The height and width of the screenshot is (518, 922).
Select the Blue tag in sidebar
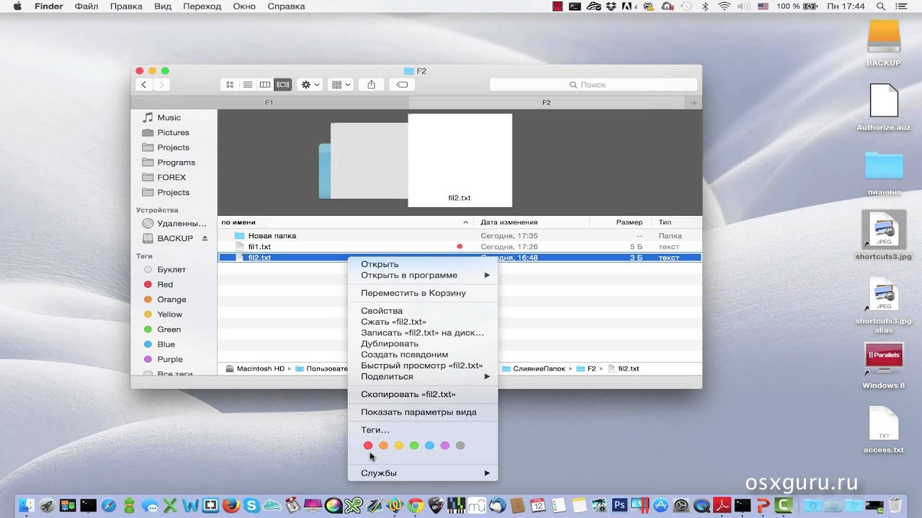click(166, 345)
